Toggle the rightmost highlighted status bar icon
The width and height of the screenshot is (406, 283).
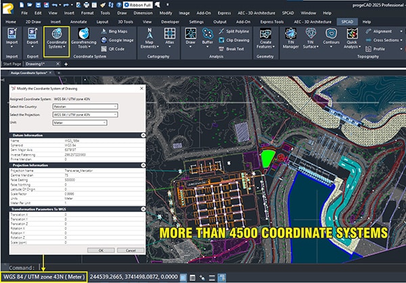(222, 278)
